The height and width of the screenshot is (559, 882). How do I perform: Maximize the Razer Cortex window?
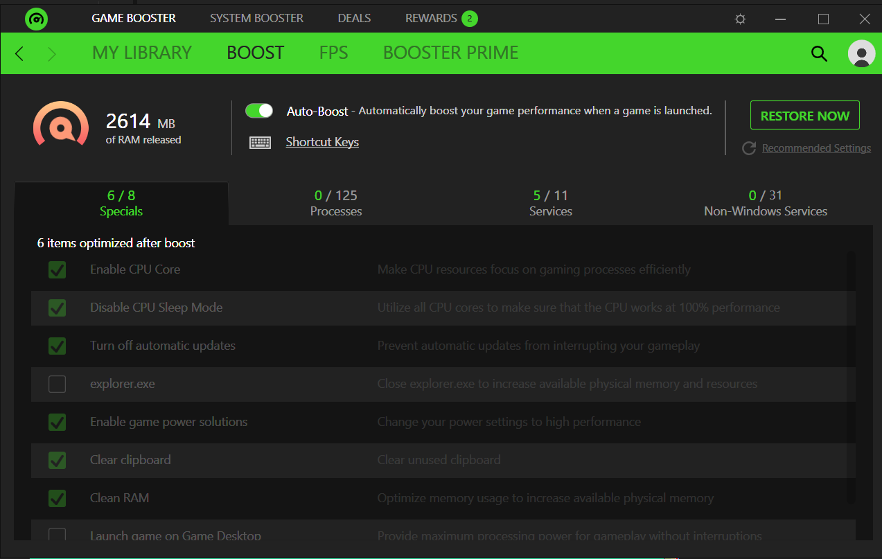click(x=823, y=19)
